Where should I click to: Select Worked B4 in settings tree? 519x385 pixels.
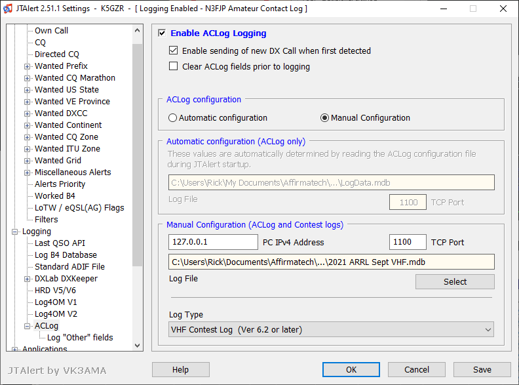pyautogui.click(x=55, y=196)
